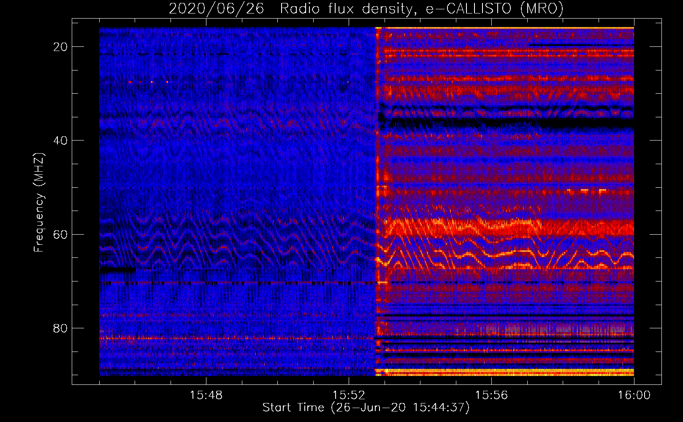Click the 60 MHz frequency tick label

(x=61, y=235)
